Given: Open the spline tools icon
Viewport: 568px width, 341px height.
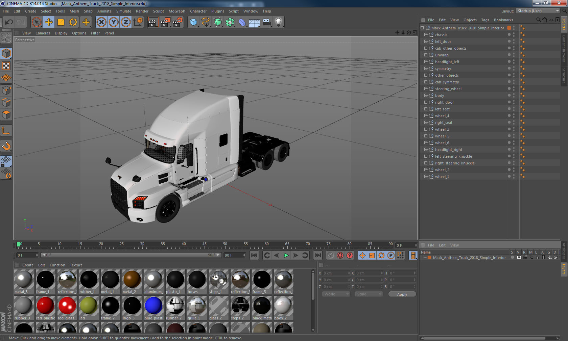Looking at the screenshot, I should [x=206, y=22].
